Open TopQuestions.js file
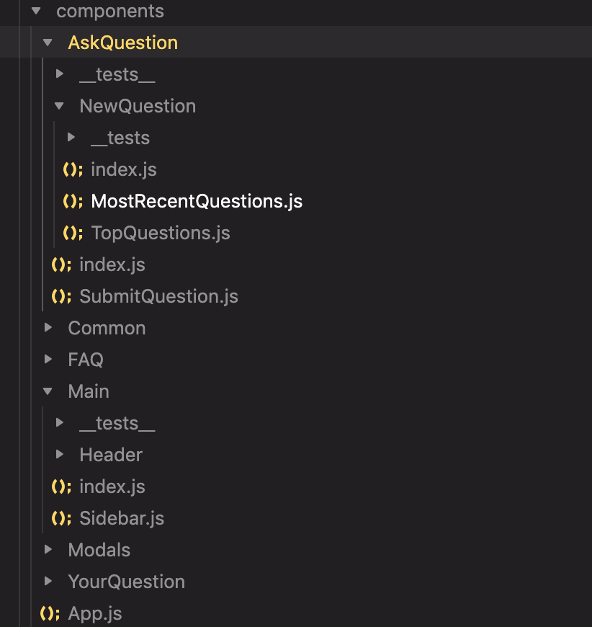 [x=161, y=233]
